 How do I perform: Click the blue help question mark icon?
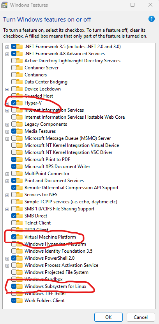pyautogui.click(x=151, y=19)
